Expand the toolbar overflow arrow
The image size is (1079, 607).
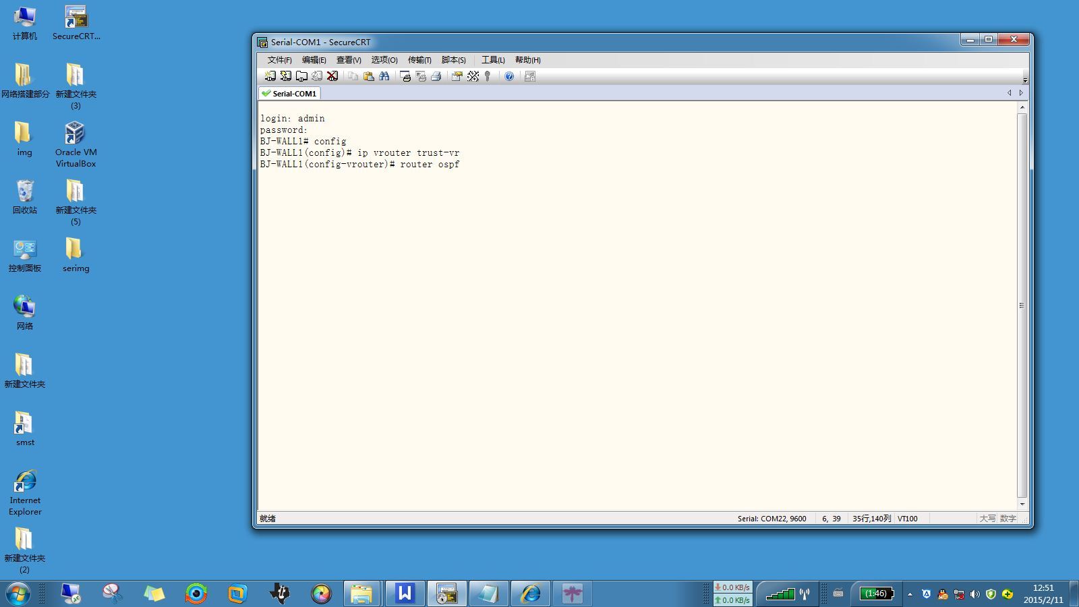pyautogui.click(x=1025, y=80)
